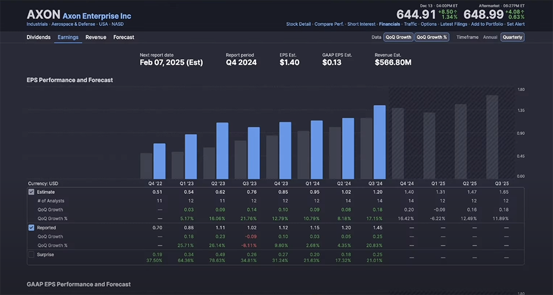This screenshot has height=295, width=553.
Task: View Latest Filings
Action: point(453,24)
